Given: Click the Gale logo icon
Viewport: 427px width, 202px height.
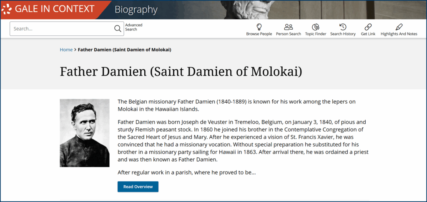Looking at the screenshot, I should (x=6, y=10).
